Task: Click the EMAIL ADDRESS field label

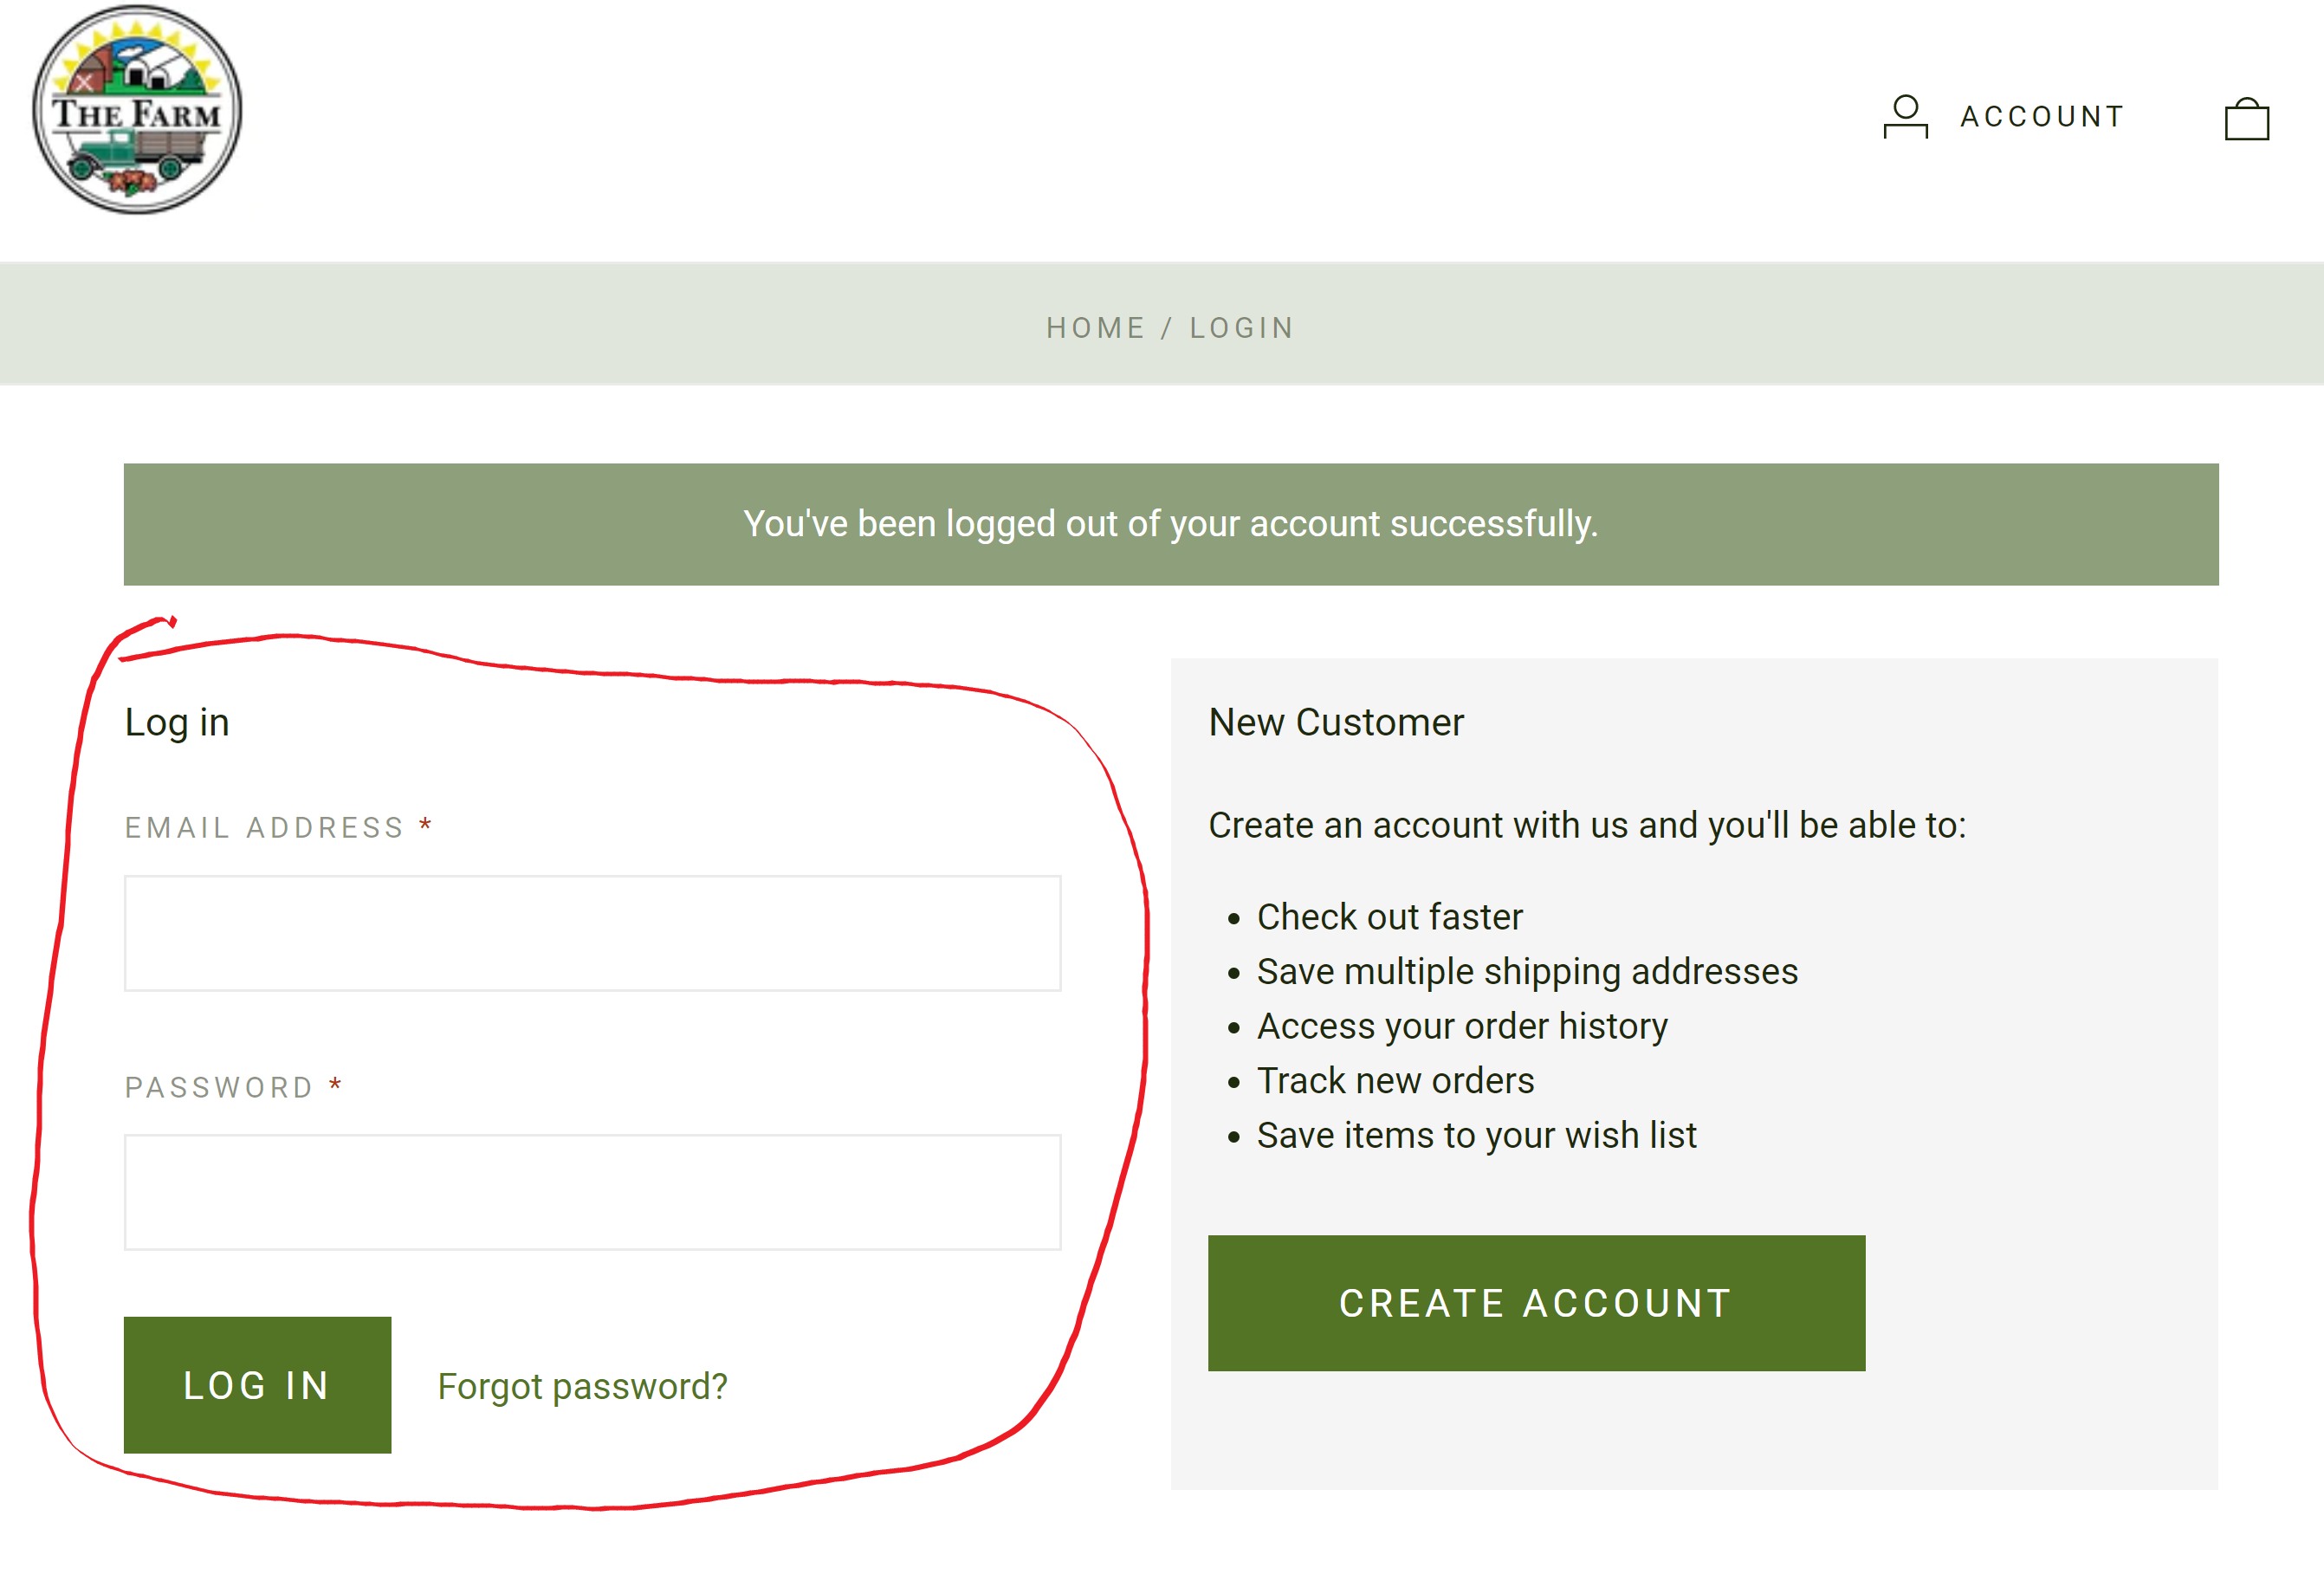Action: coord(264,828)
